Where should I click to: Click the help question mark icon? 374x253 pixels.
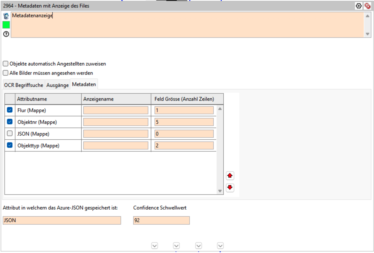click(x=6, y=34)
